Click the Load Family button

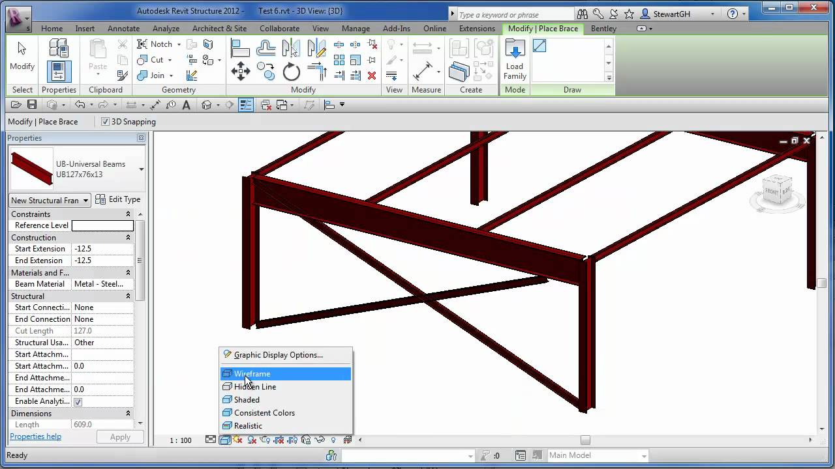pyautogui.click(x=515, y=59)
